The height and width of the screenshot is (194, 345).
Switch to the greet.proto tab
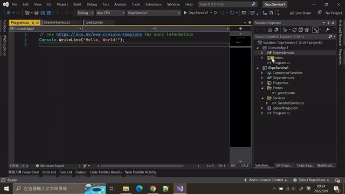pos(94,23)
